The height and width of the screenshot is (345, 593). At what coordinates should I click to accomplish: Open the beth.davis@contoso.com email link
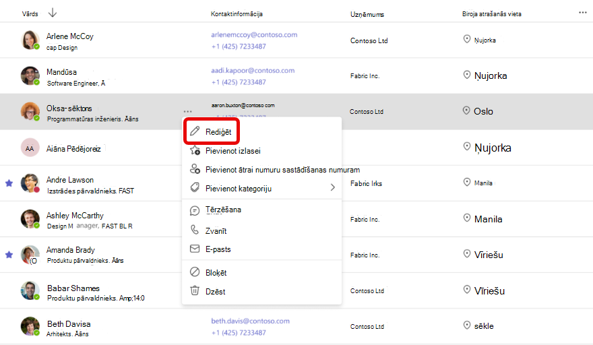(251, 321)
